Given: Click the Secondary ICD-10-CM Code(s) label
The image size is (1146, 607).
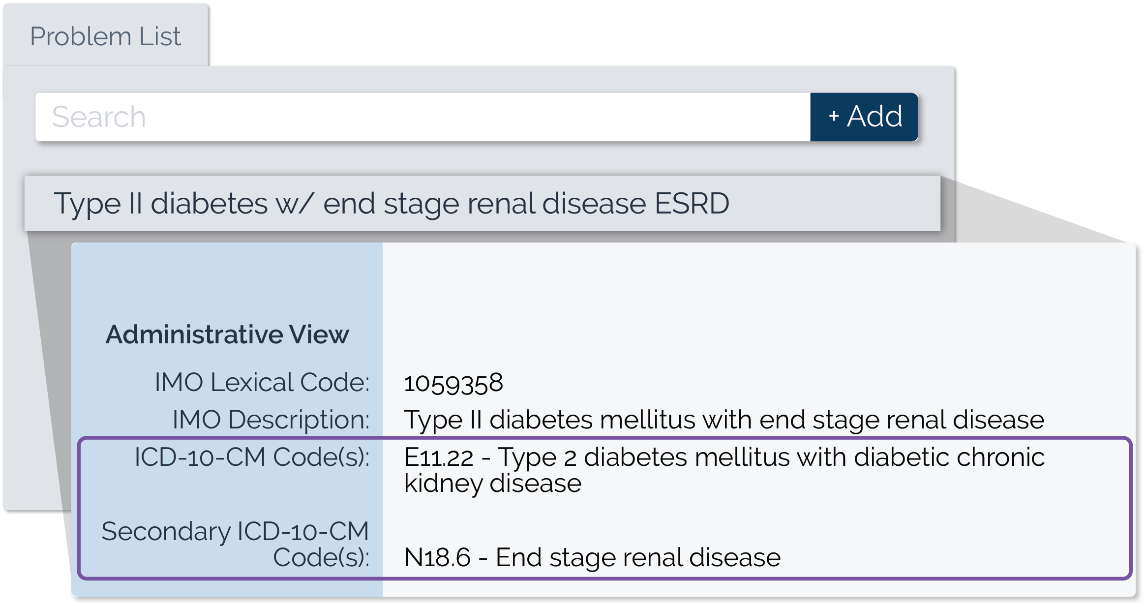Looking at the screenshot, I should click(x=235, y=544).
